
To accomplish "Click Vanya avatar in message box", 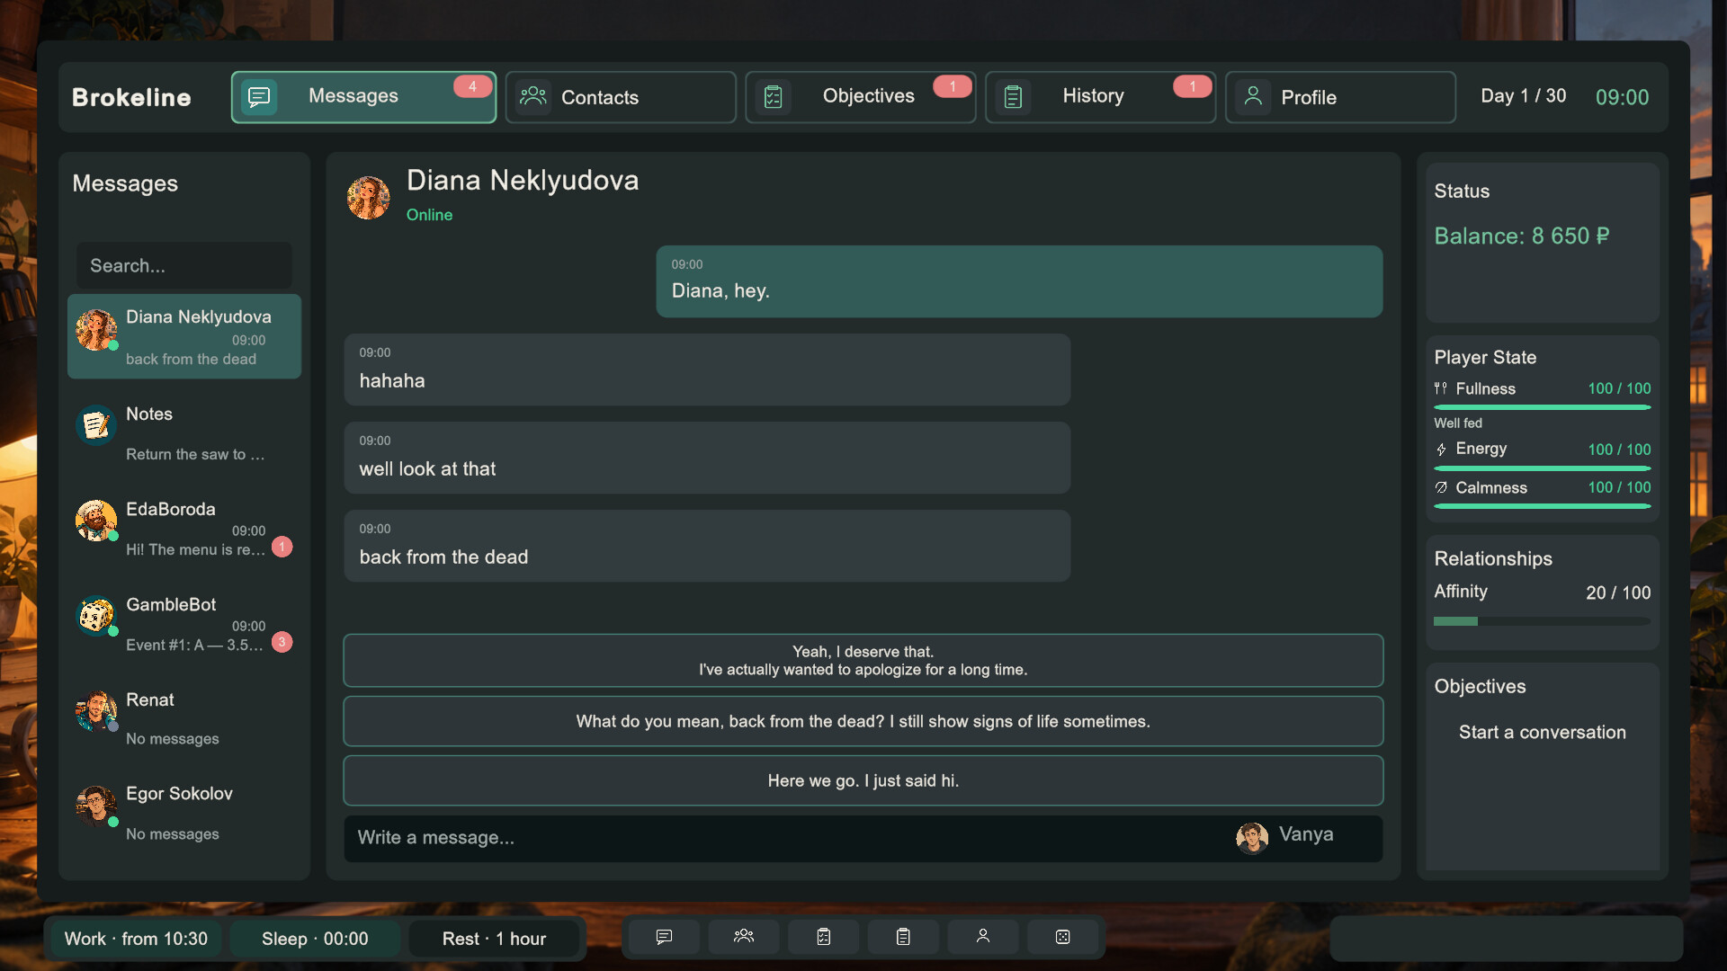I will click(x=1252, y=837).
